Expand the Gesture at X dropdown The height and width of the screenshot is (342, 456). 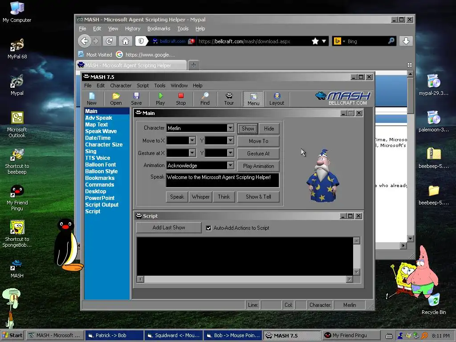coord(192,153)
